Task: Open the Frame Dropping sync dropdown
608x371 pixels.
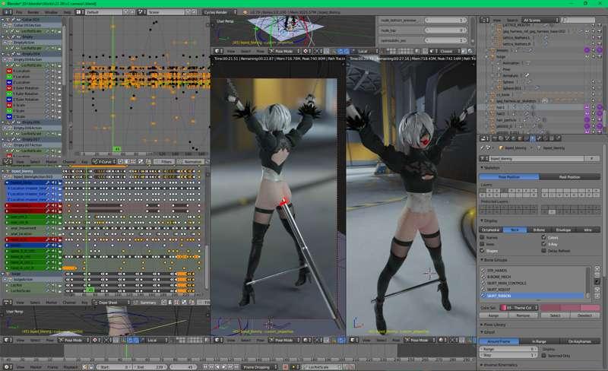Action: tap(260, 366)
